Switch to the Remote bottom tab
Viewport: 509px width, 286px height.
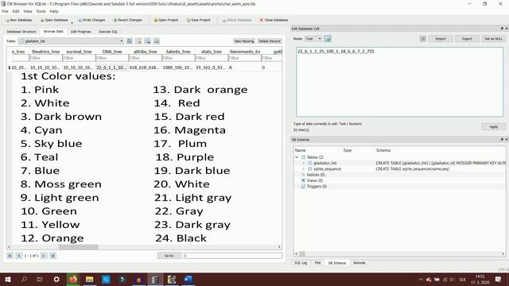(359, 263)
